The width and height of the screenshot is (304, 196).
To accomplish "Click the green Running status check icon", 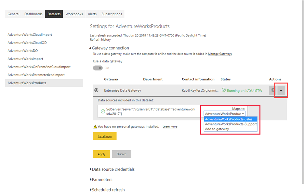I will pyautogui.click(x=223, y=90).
